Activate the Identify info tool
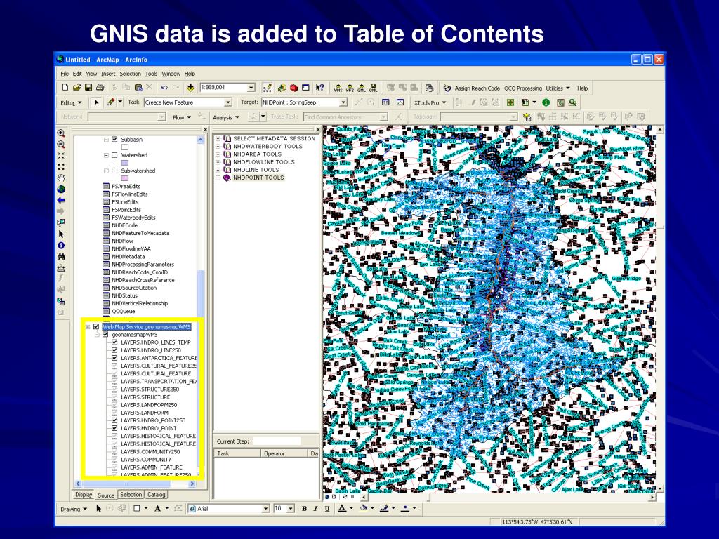The width and height of the screenshot is (719, 539). point(61,245)
